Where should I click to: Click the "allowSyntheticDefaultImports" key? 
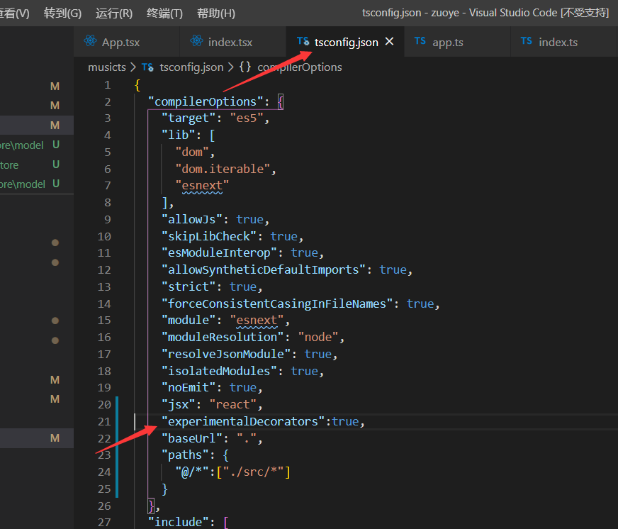(264, 270)
